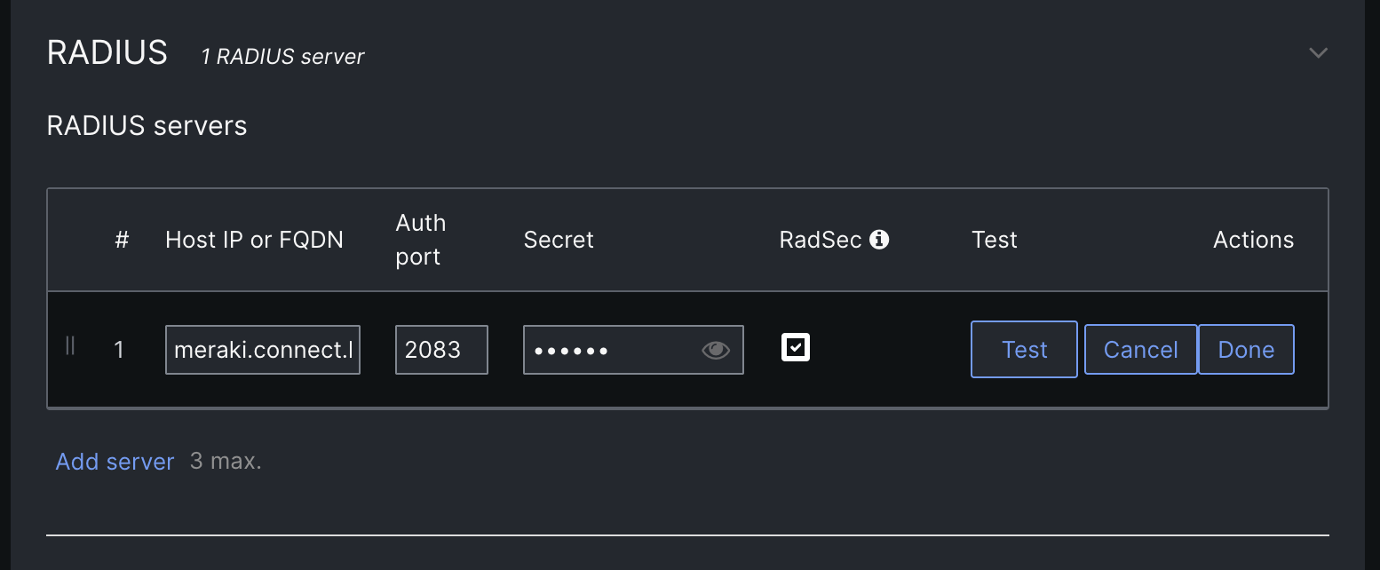
Task: Click the Auth port field showing 2083
Action: pos(441,350)
